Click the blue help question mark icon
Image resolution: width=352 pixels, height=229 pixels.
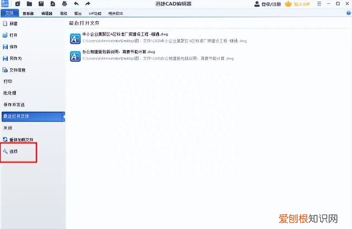tap(349, 13)
